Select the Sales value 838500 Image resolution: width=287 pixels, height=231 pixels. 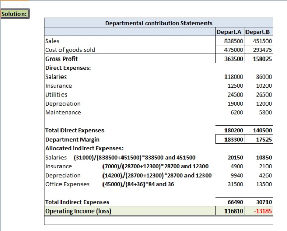[234, 41]
